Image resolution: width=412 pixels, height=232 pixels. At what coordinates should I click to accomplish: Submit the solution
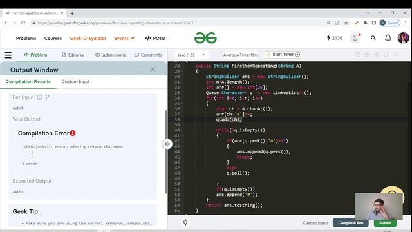(x=385, y=223)
